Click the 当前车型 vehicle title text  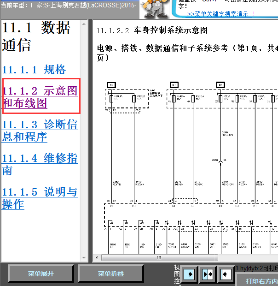69,5
